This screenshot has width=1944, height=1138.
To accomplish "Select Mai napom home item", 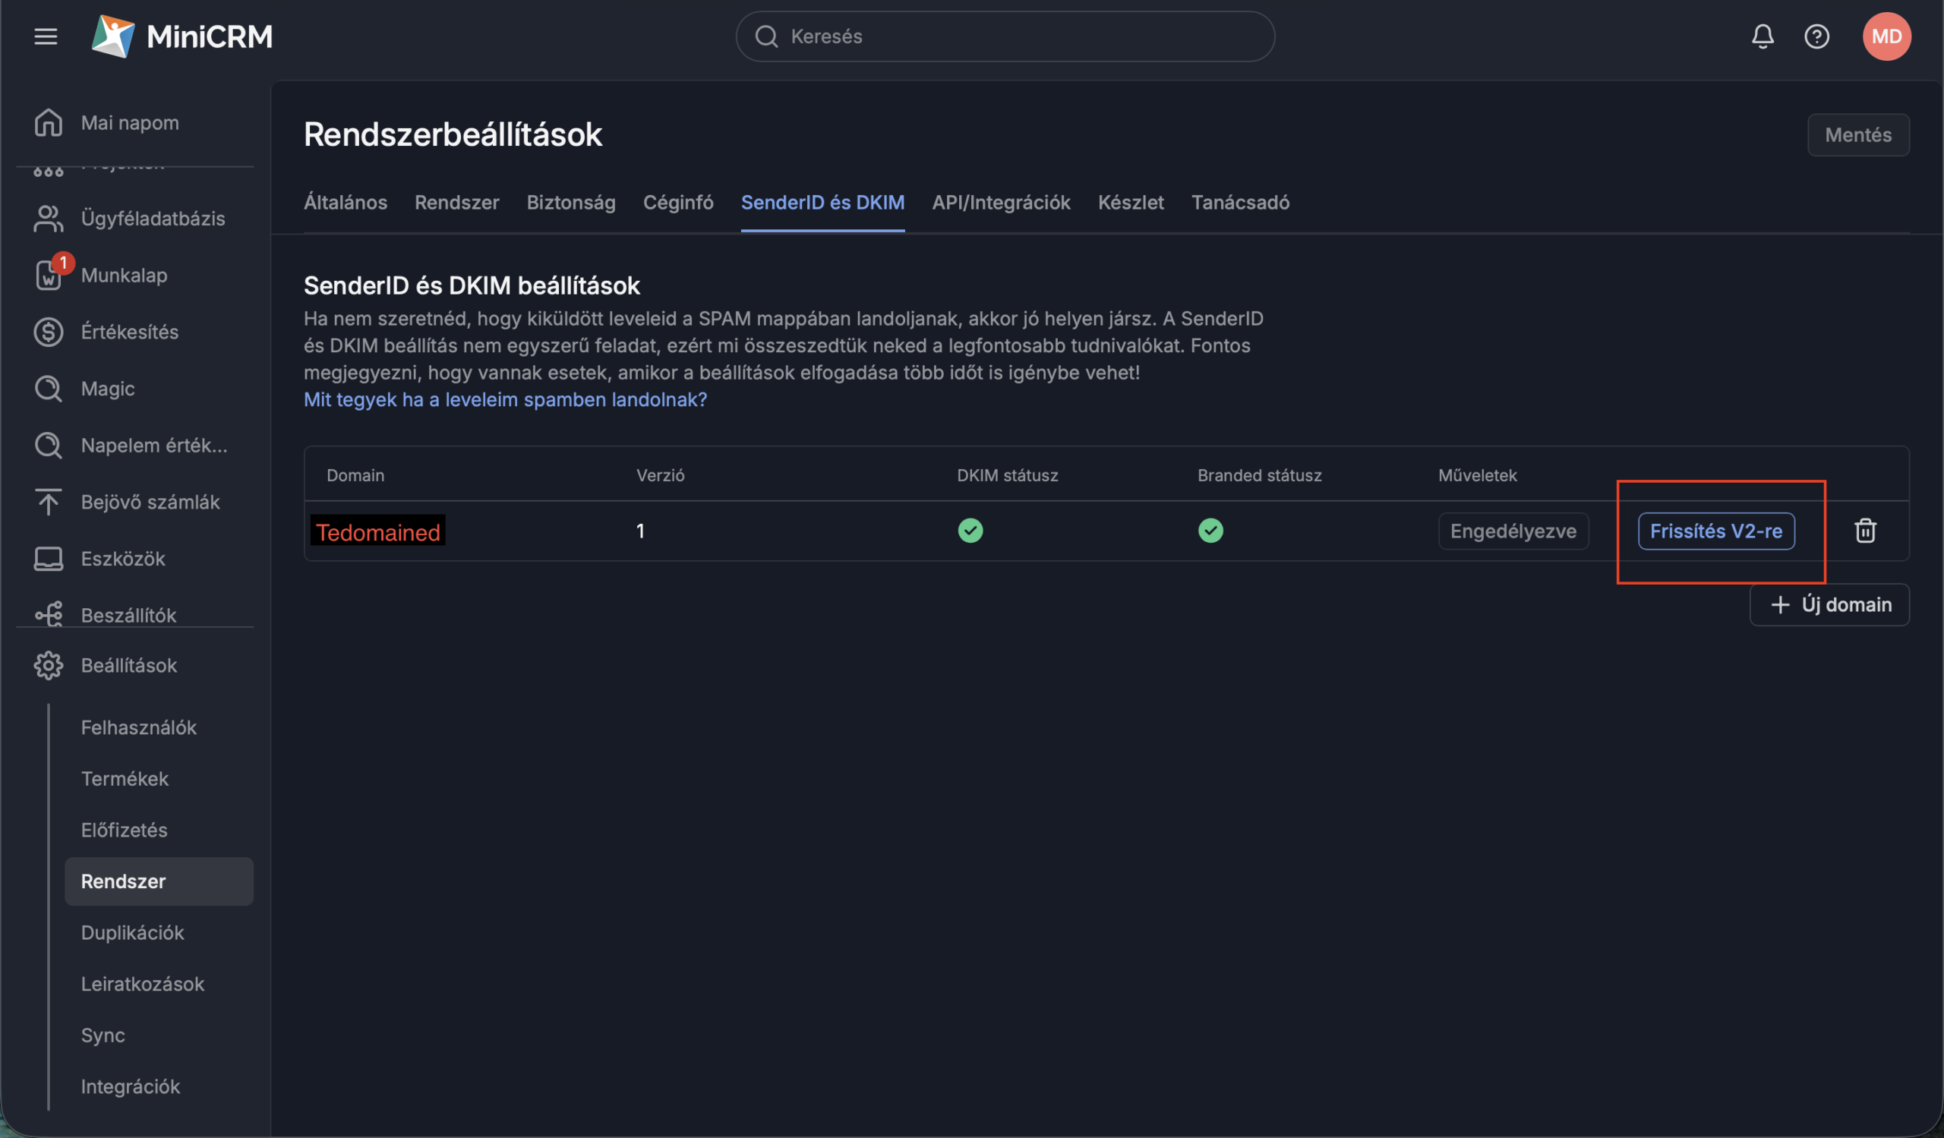I will pos(129,122).
